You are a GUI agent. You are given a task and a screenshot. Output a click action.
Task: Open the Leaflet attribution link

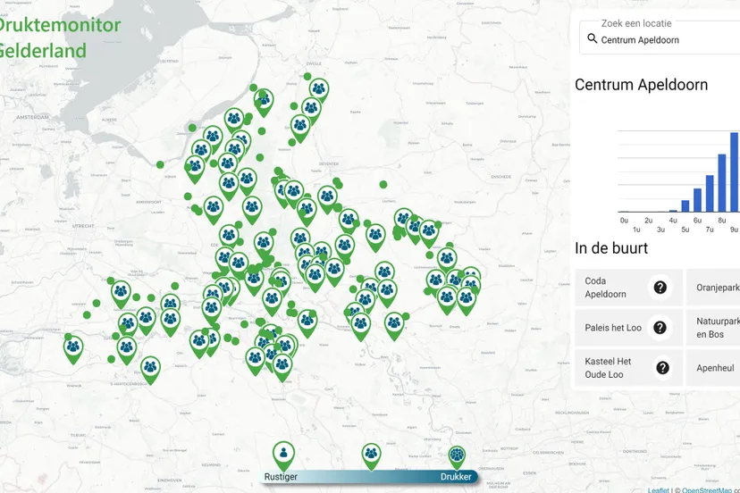point(658,490)
